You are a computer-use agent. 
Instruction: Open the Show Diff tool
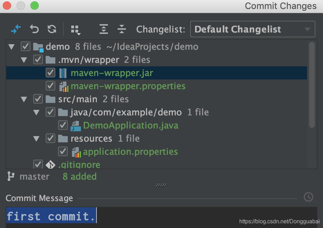16,29
